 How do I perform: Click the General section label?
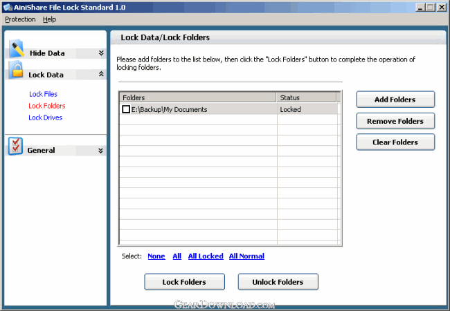pos(41,151)
